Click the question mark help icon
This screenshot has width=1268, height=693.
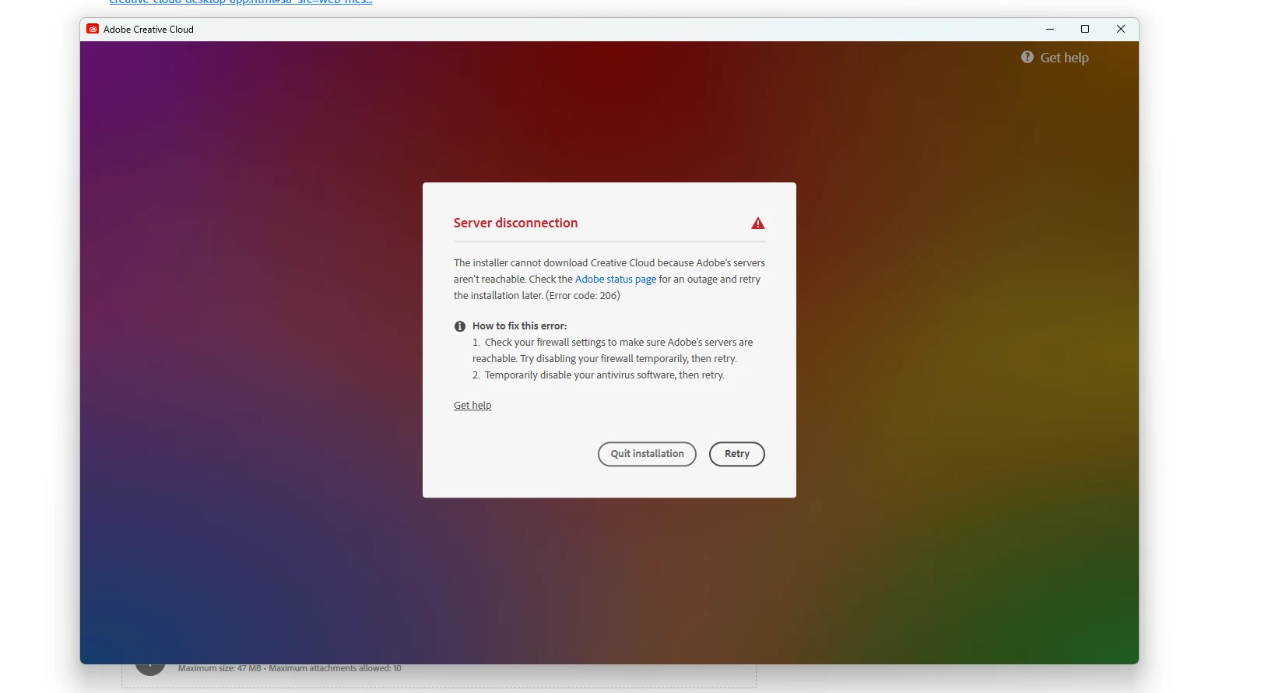pos(1027,58)
